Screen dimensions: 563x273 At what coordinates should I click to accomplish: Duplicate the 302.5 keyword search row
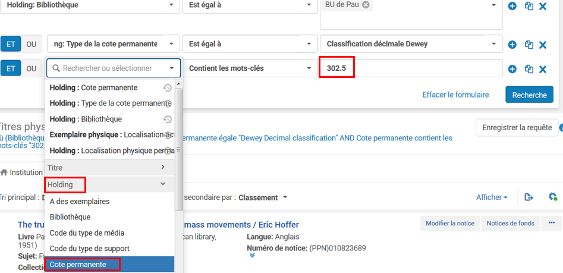pos(529,69)
